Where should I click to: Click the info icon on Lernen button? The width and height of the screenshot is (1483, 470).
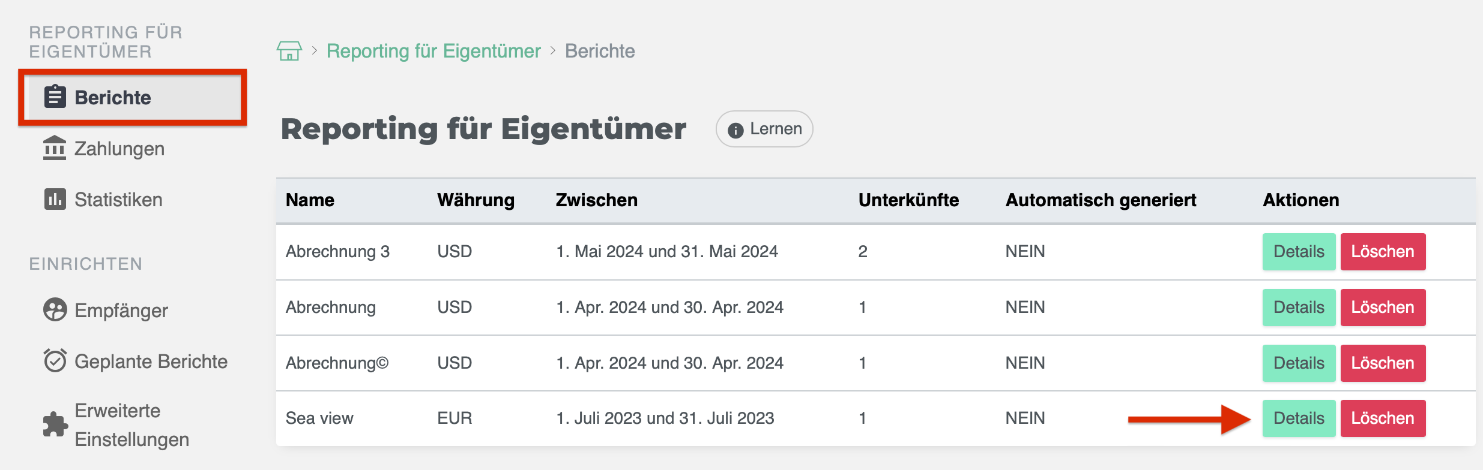[735, 130]
